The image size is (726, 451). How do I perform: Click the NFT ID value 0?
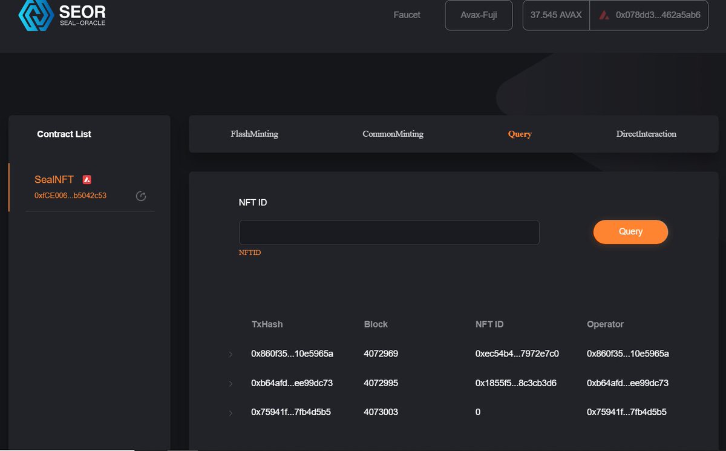point(478,412)
